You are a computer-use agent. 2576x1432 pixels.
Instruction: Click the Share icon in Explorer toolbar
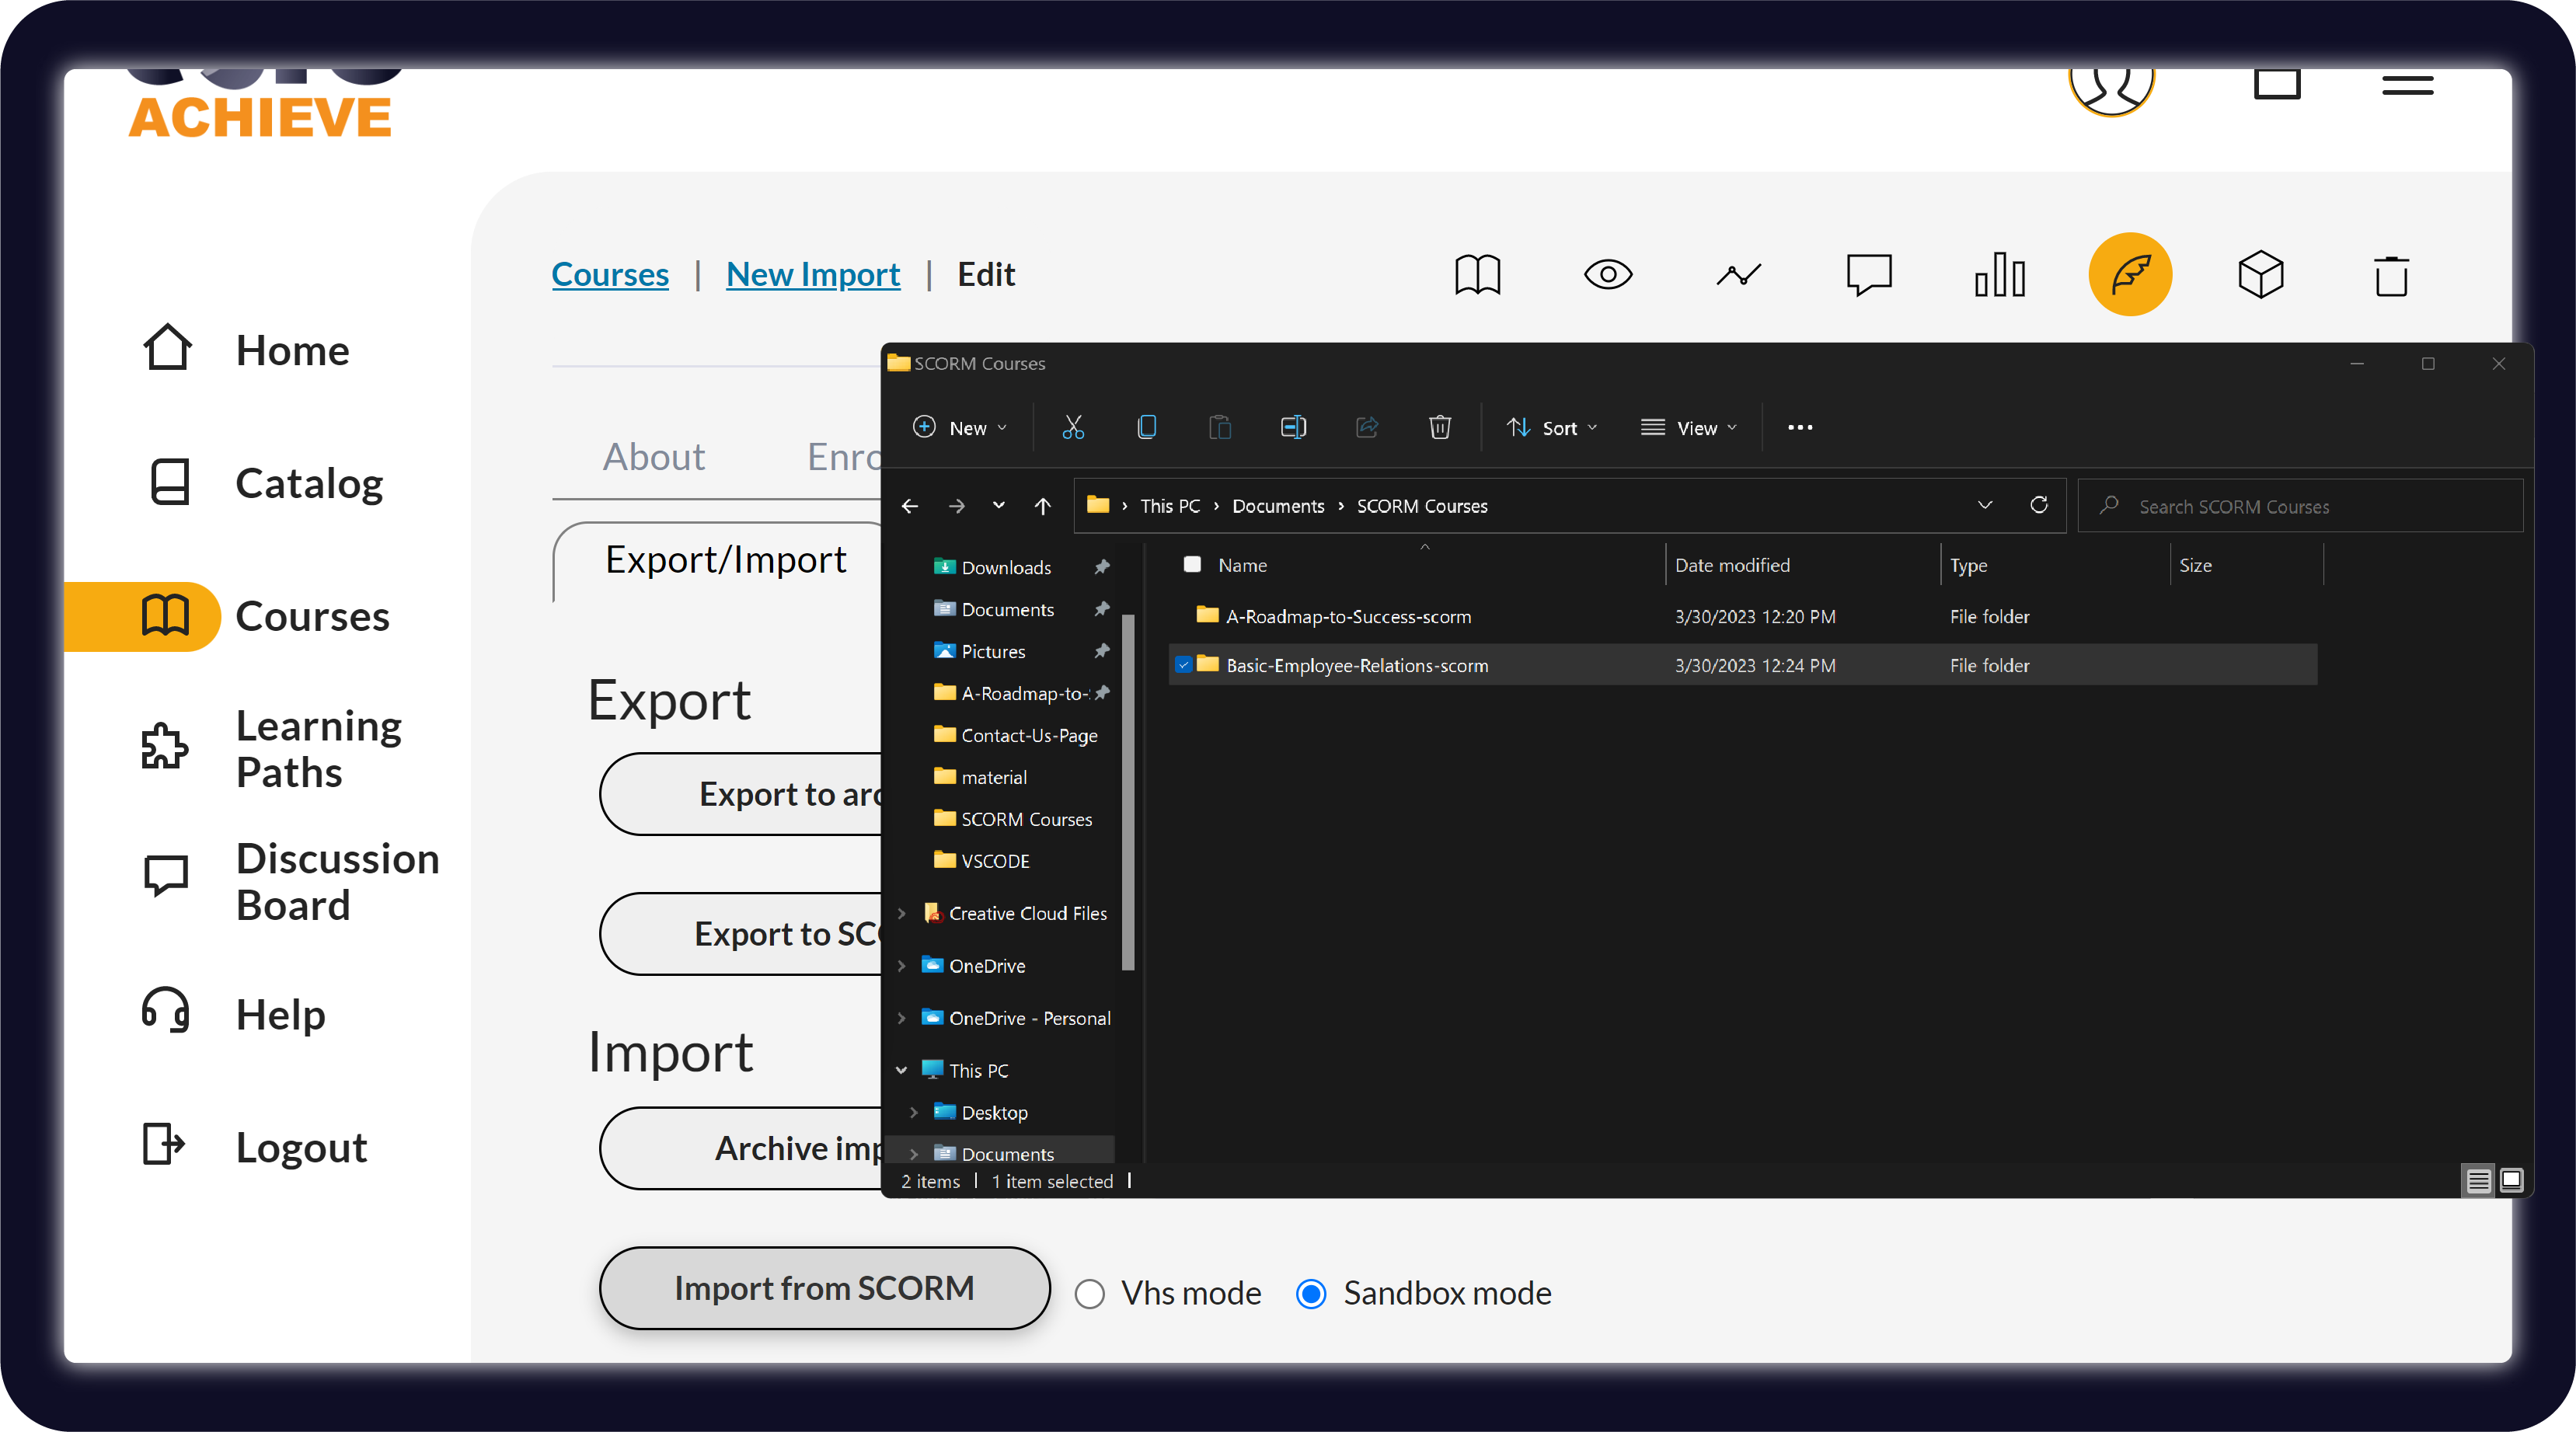coord(1367,428)
